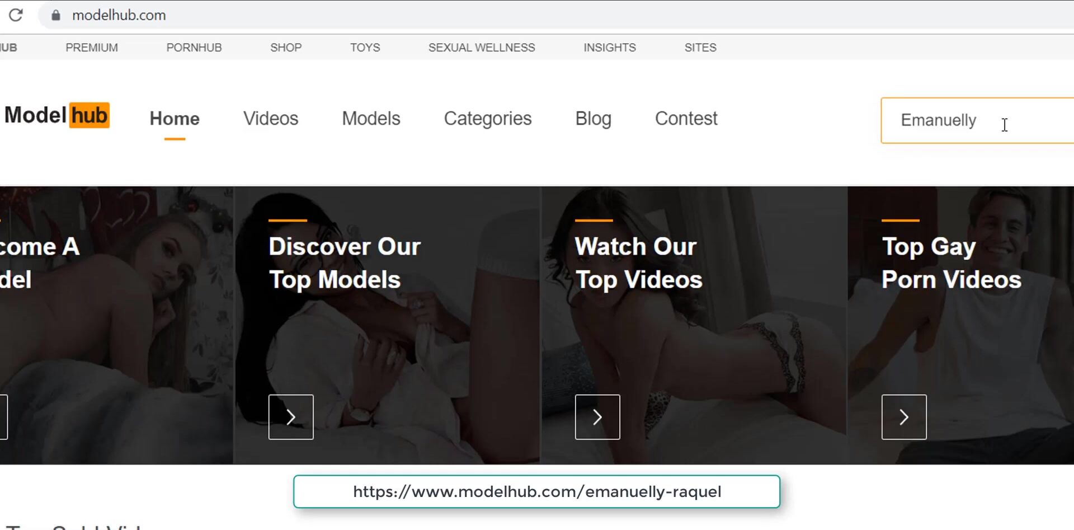Viewport: 1074px width, 530px height.
Task: Open the TOYS link
Action: pyautogui.click(x=365, y=48)
